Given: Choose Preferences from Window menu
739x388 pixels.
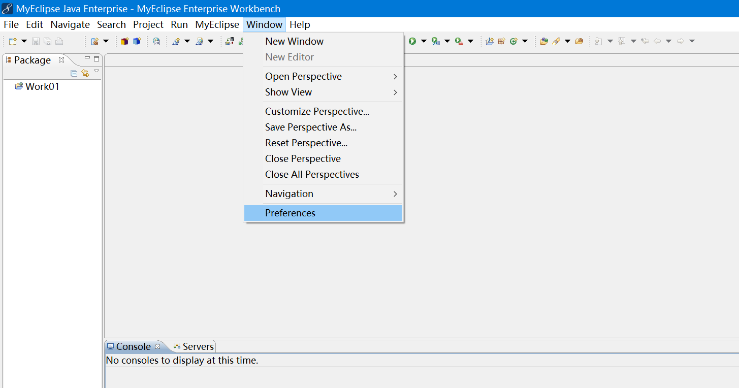Looking at the screenshot, I should pos(323,213).
